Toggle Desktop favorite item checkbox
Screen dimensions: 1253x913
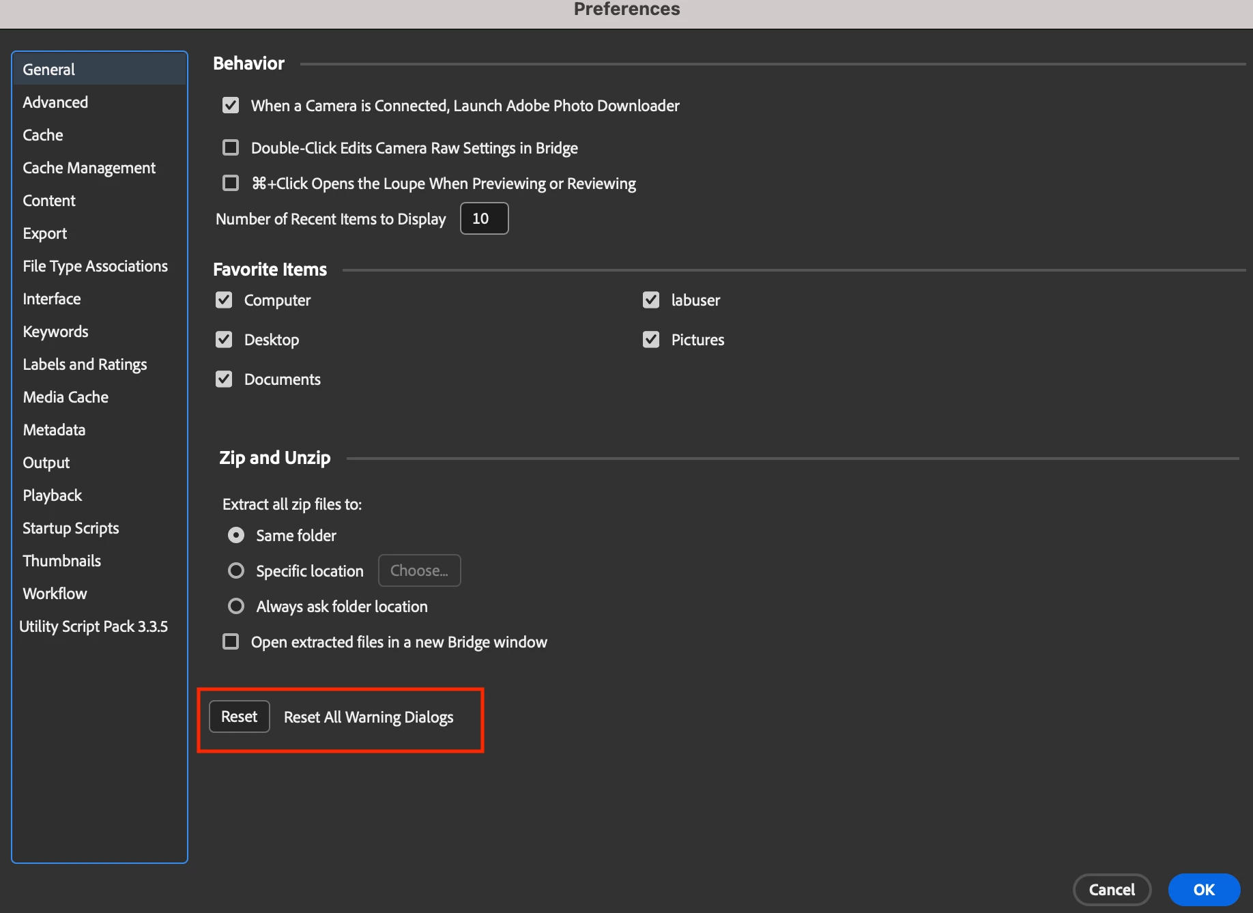224,340
